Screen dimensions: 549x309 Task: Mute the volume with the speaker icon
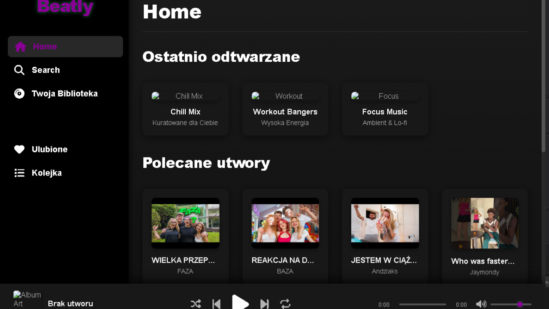(x=481, y=303)
